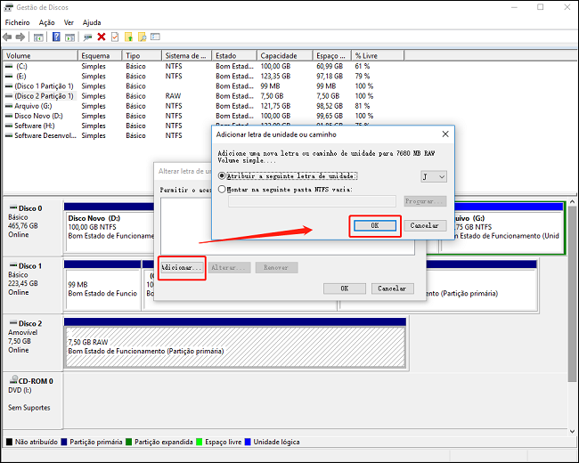The height and width of the screenshot is (463, 579).
Task: Sort by the Esquema column header
Action: coord(100,56)
